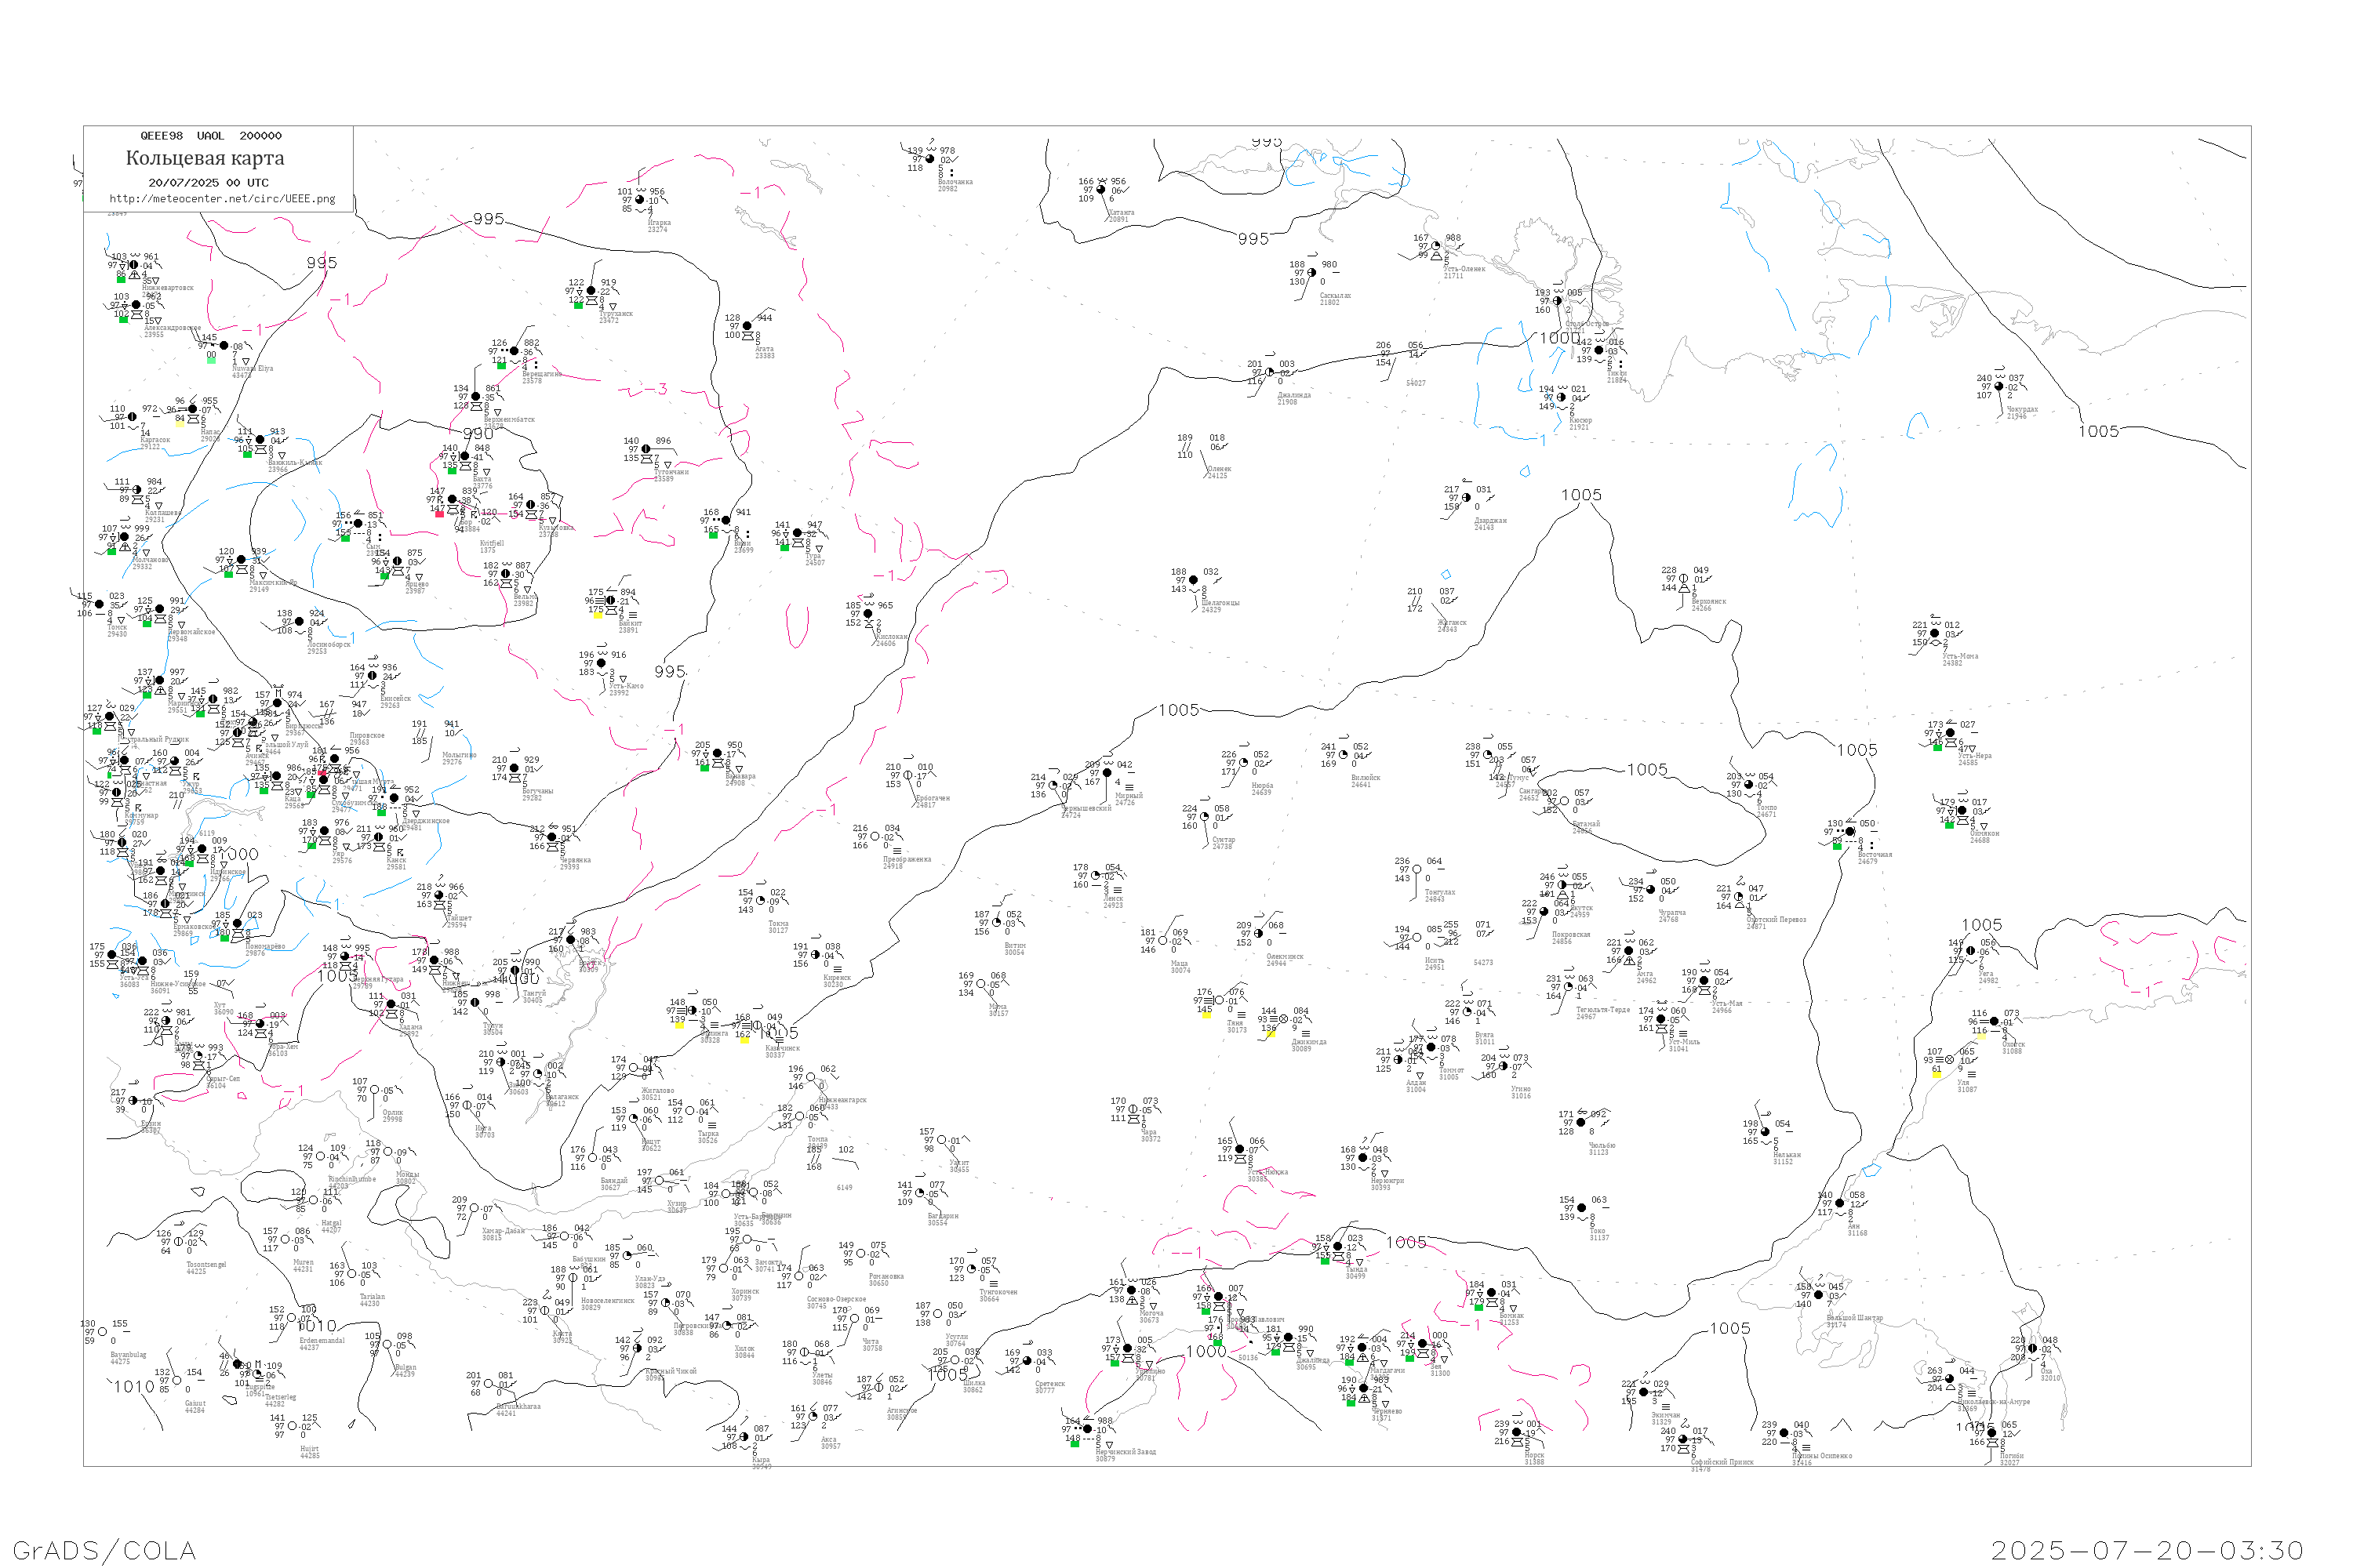Click the open circle at Батамай station
The image size is (2353, 1568).
click(1565, 802)
